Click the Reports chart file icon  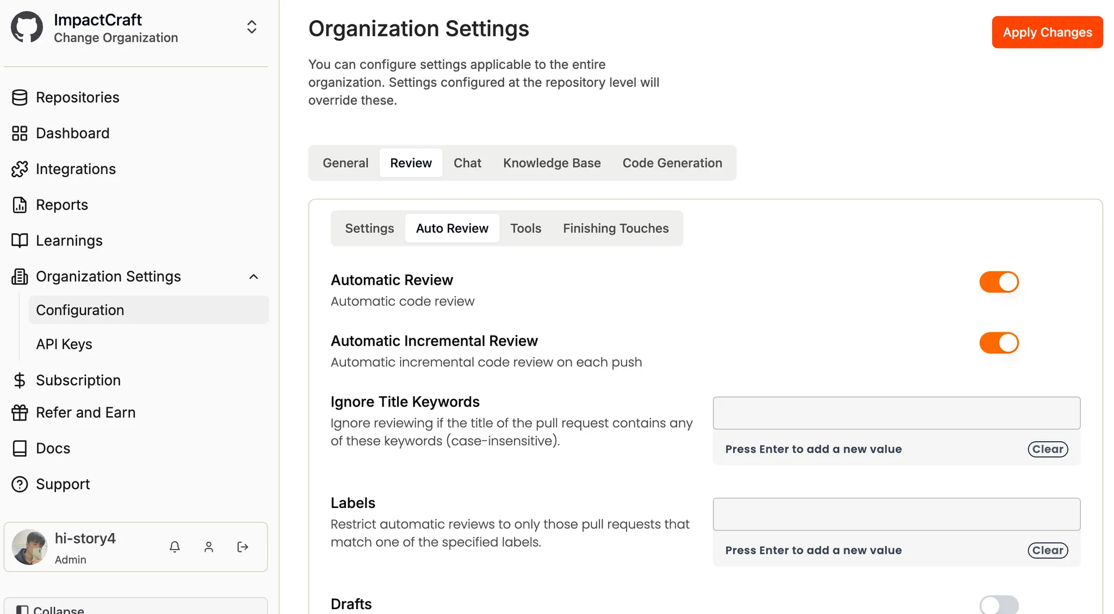[x=20, y=205]
